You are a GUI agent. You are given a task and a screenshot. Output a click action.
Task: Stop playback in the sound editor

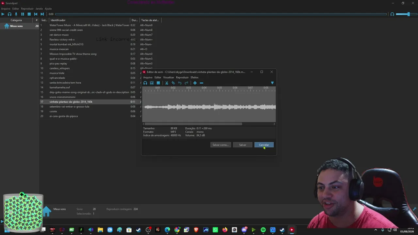[x=158, y=83]
